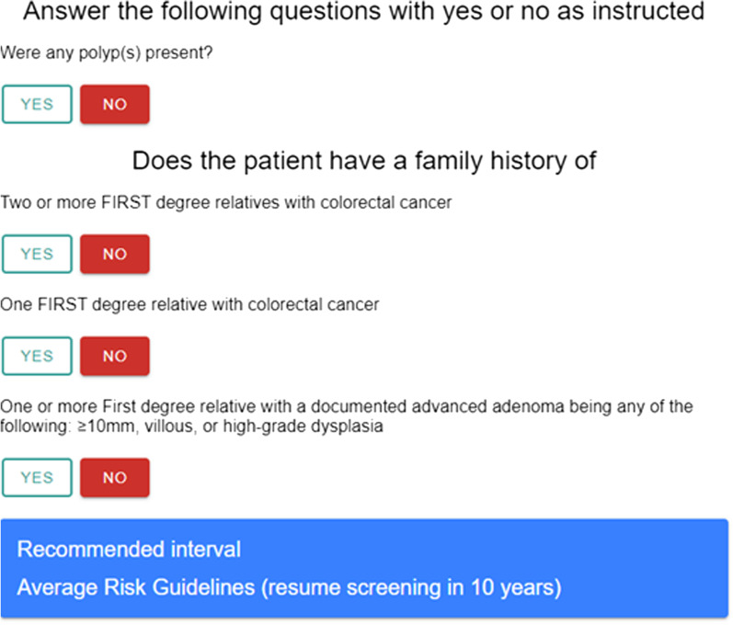Click '(resume screening in 10 years)' text
Image resolution: width=733 pixels, height=625 pixels.
[x=411, y=588]
